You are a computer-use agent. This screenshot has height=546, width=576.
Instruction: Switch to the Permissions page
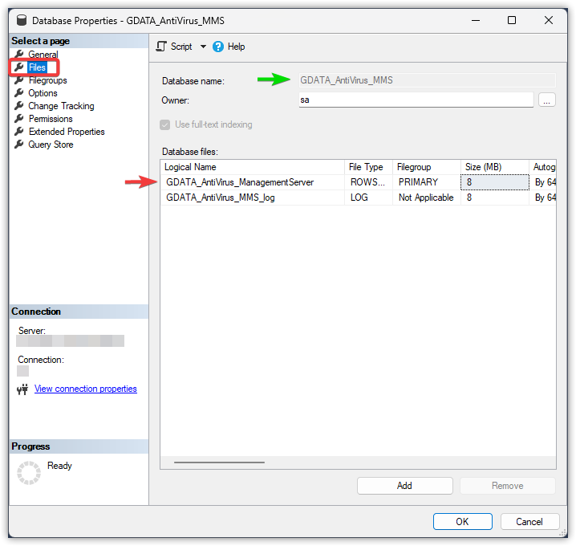pyautogui.click(x=51, y=119)
